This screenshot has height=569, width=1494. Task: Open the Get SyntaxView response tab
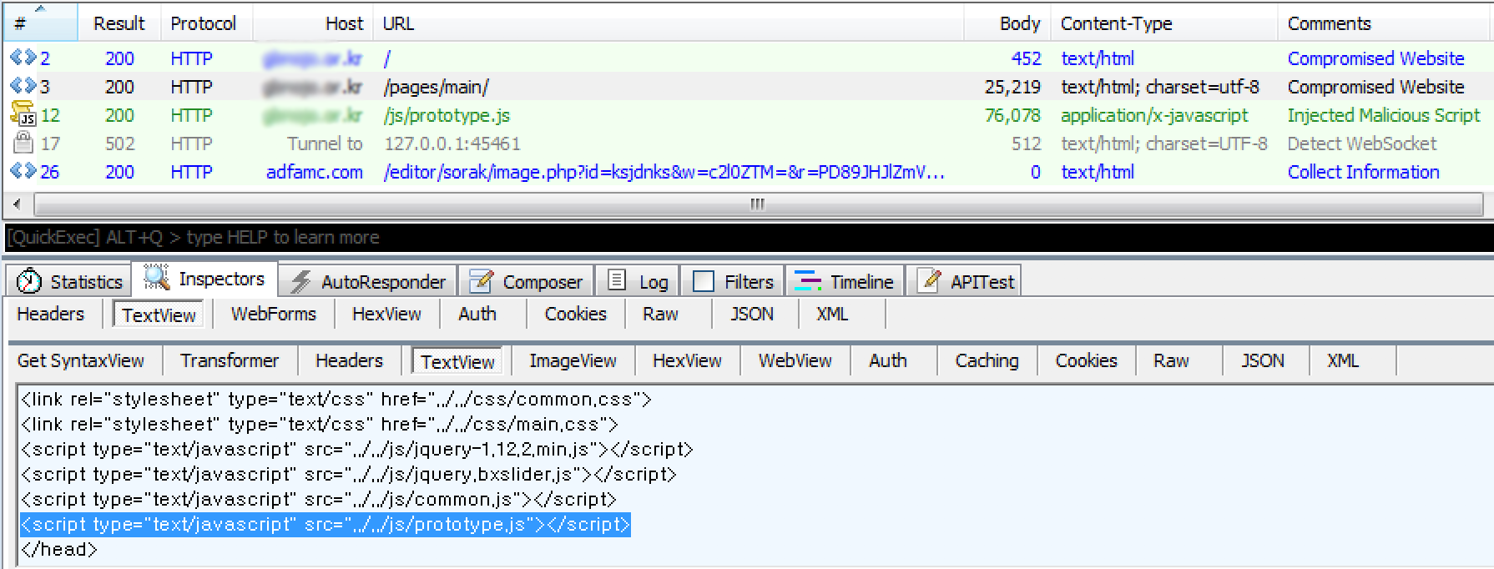[81, 360]
